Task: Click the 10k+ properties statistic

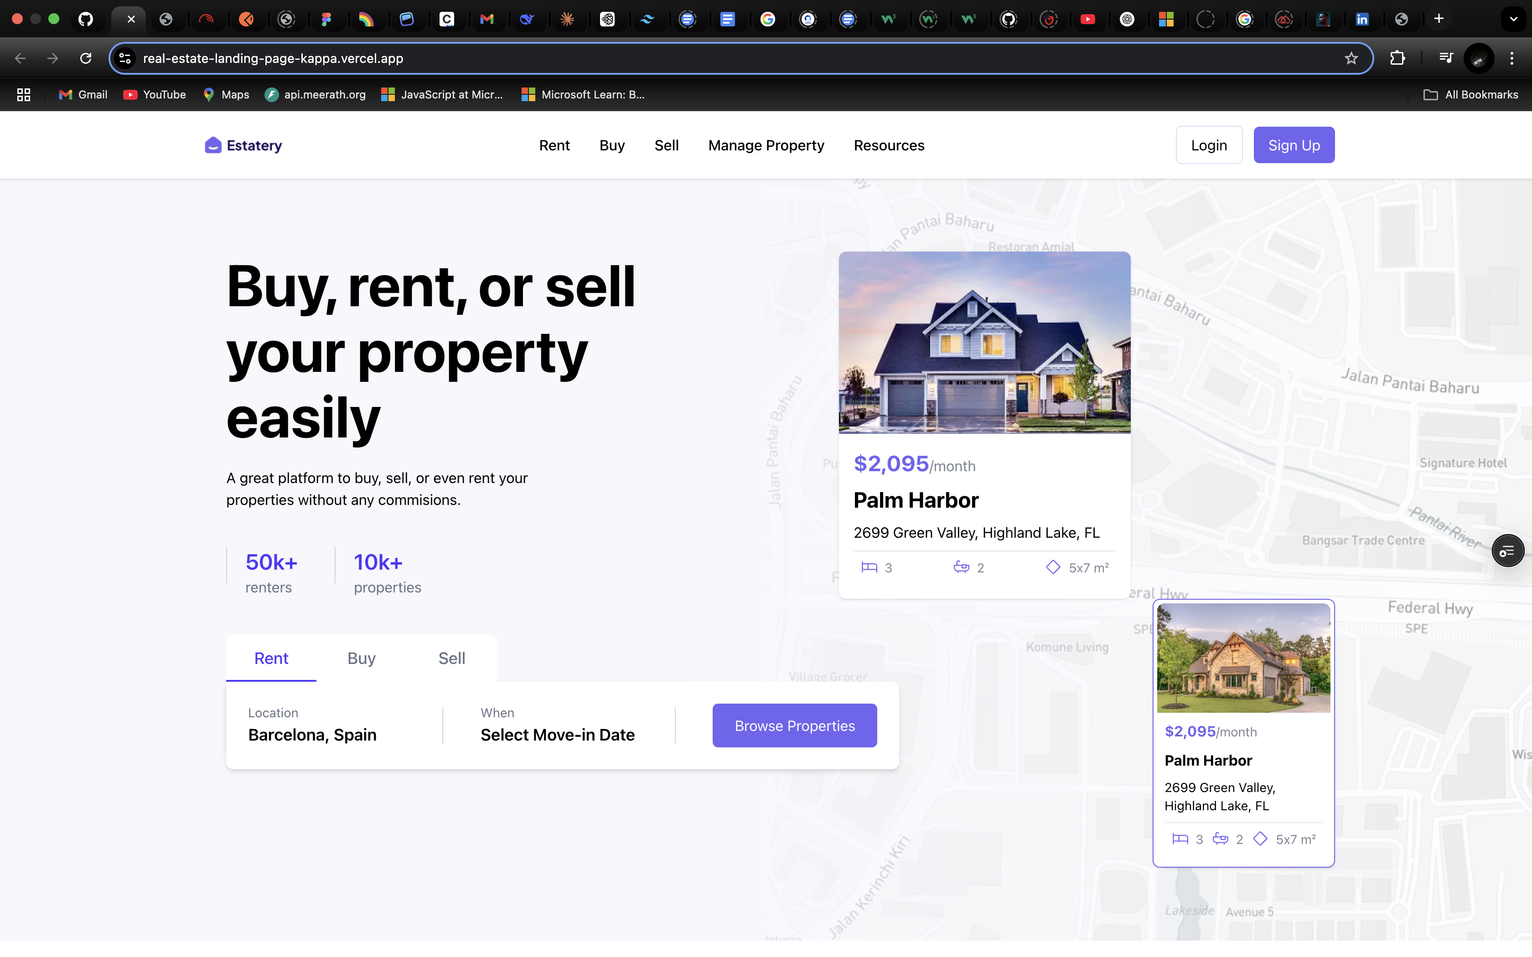Action: [388, 572]
